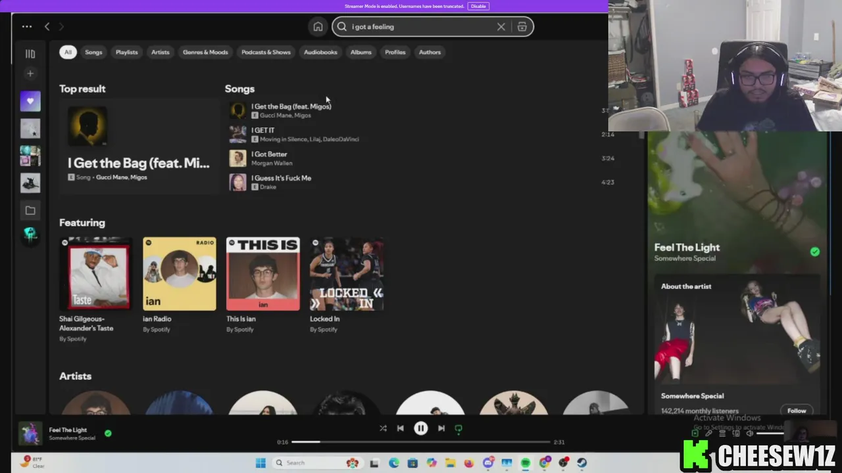842x473 pixels.
Task: Create a playlist with the plus icon
Action: pos(30,74)
